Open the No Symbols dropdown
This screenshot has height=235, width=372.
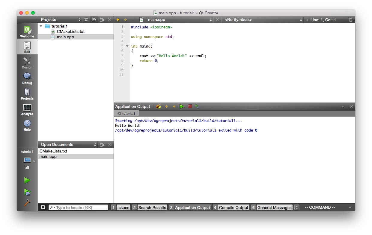click(x=263, y=20)
